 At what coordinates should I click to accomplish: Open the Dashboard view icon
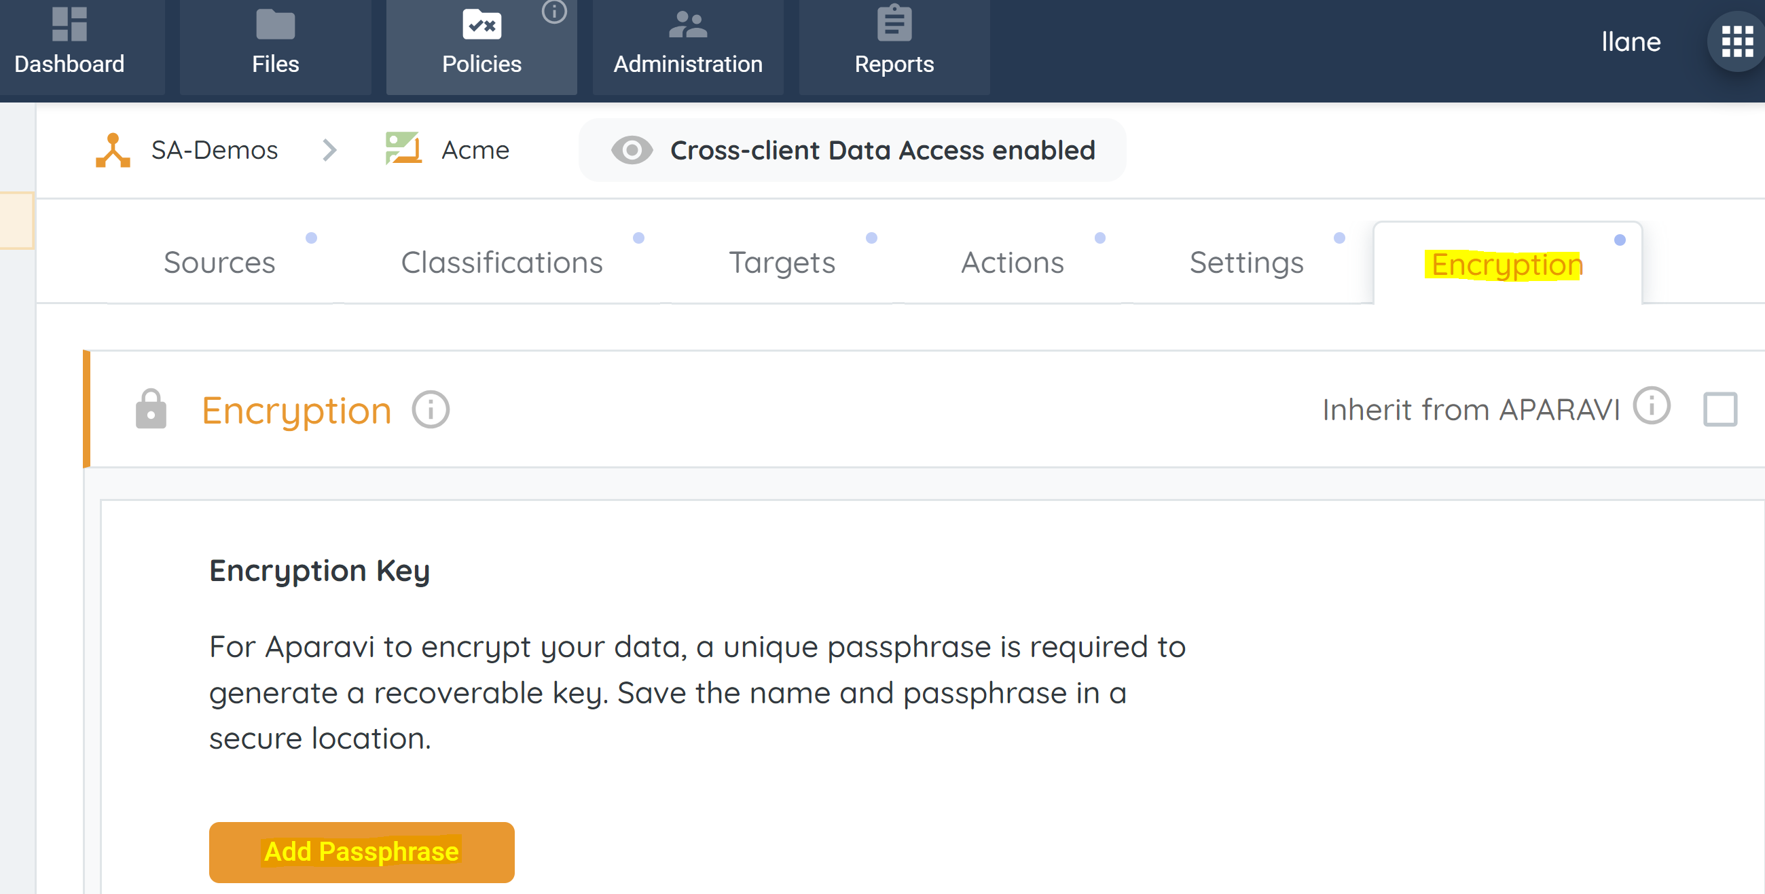(69, 24)
